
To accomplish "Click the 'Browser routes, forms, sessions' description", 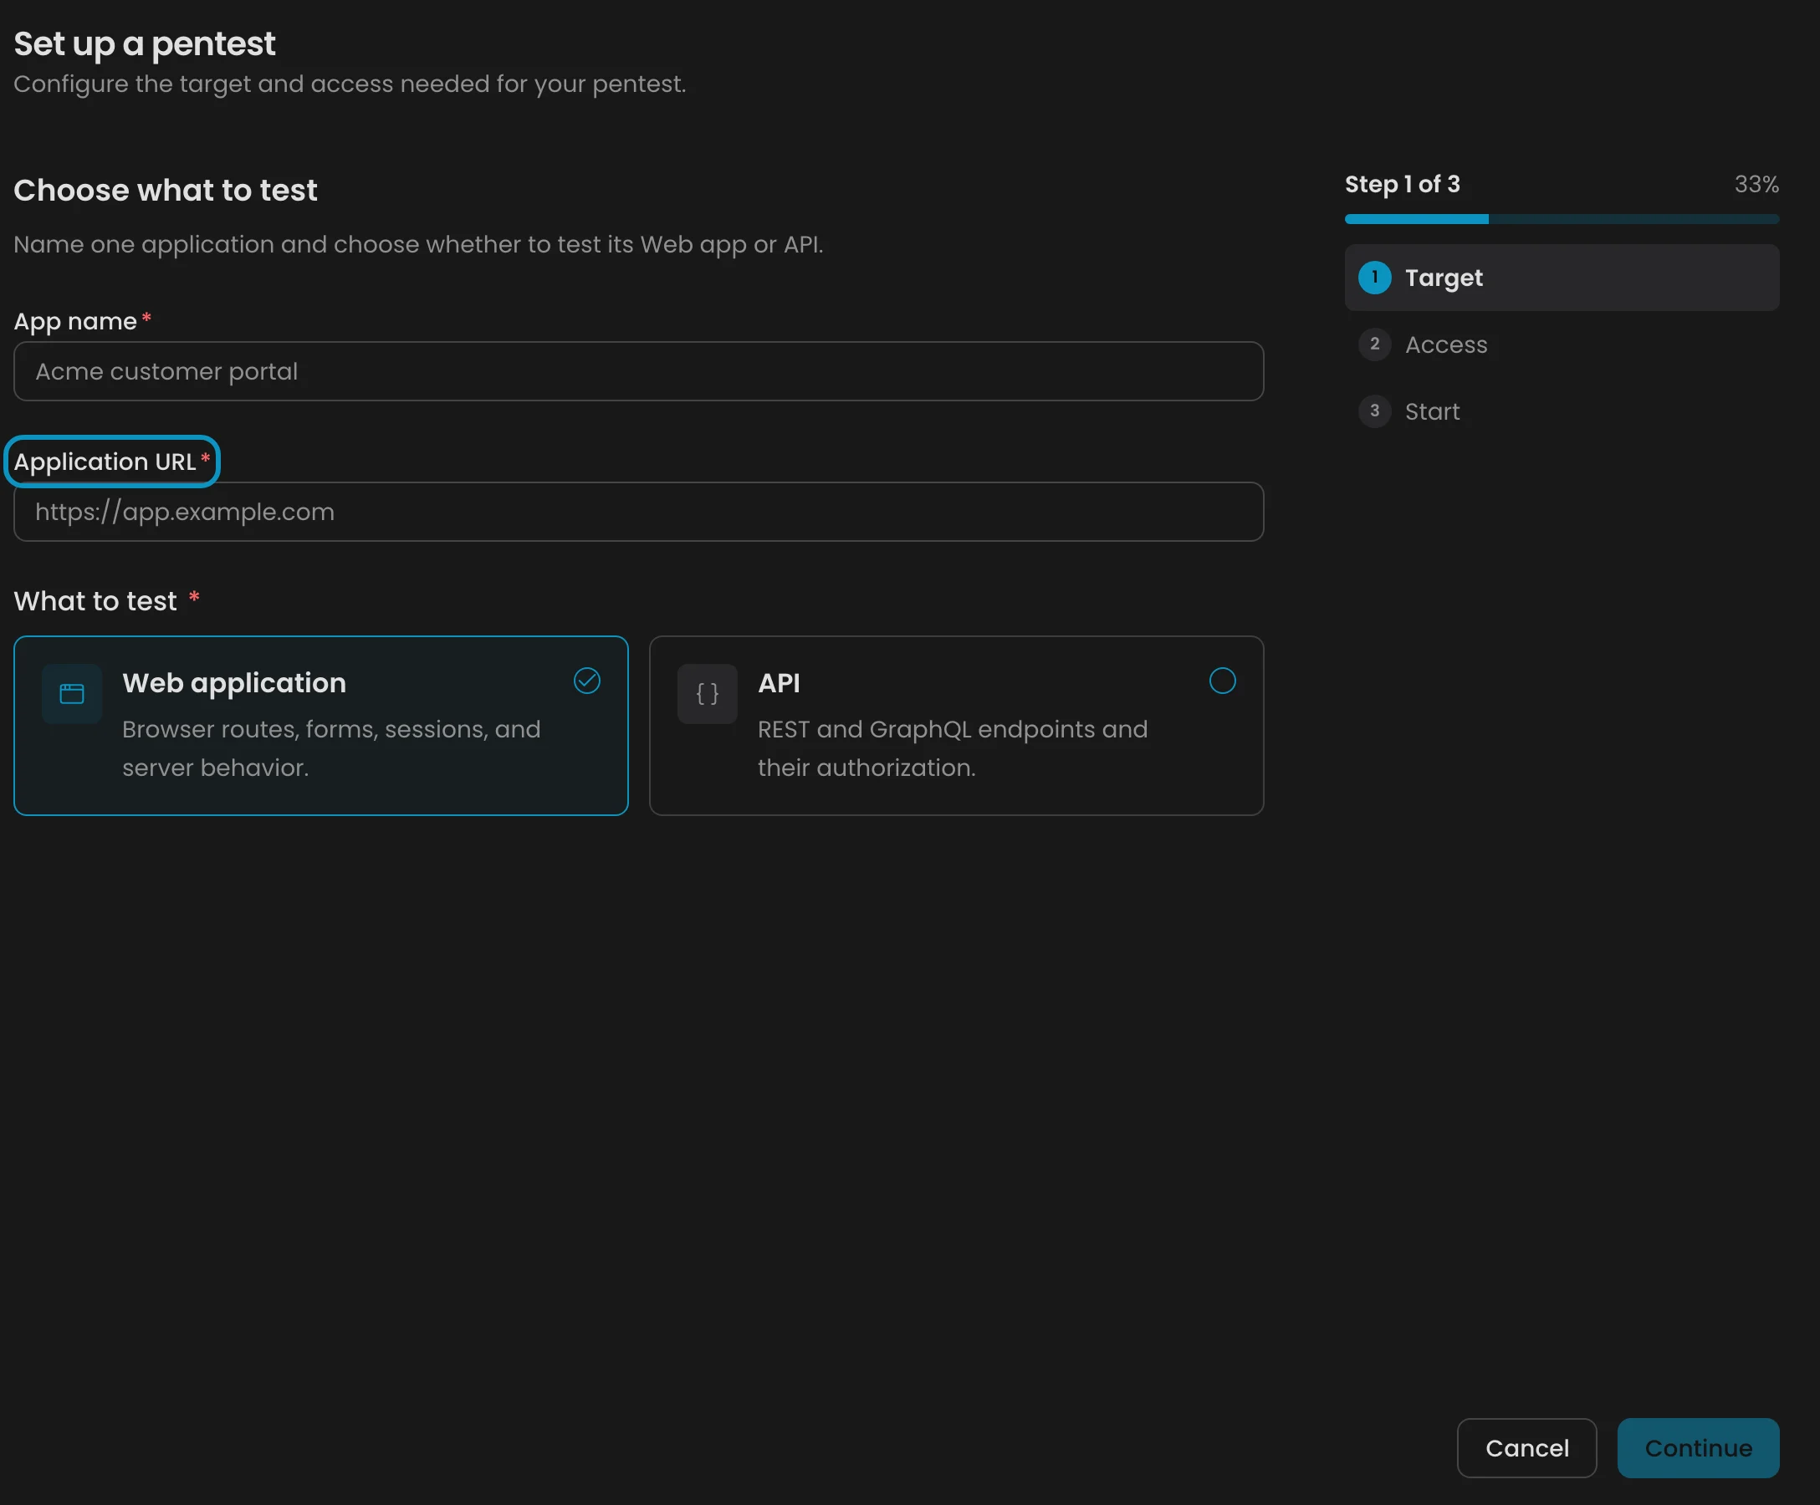I will 331,748.
